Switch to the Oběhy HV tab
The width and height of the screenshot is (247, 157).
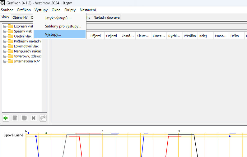point(20,17)
